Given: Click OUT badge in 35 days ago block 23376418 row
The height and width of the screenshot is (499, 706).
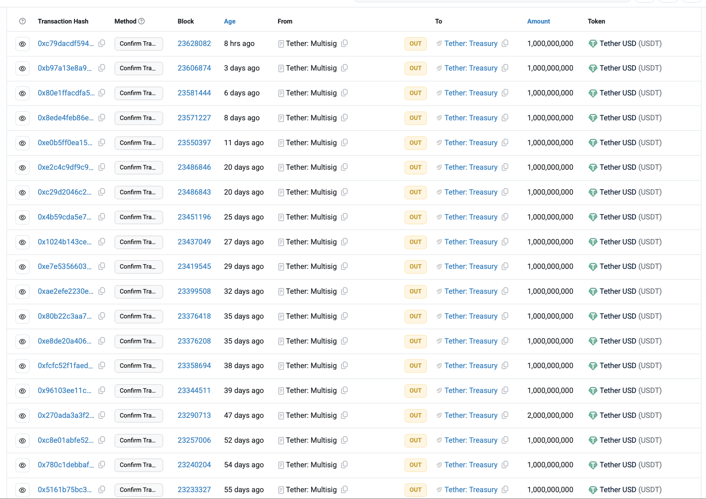Looking at the screenshot, I should pos(415,316).
